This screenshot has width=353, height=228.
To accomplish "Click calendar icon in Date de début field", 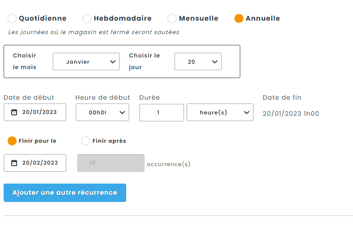I will 14,112.
